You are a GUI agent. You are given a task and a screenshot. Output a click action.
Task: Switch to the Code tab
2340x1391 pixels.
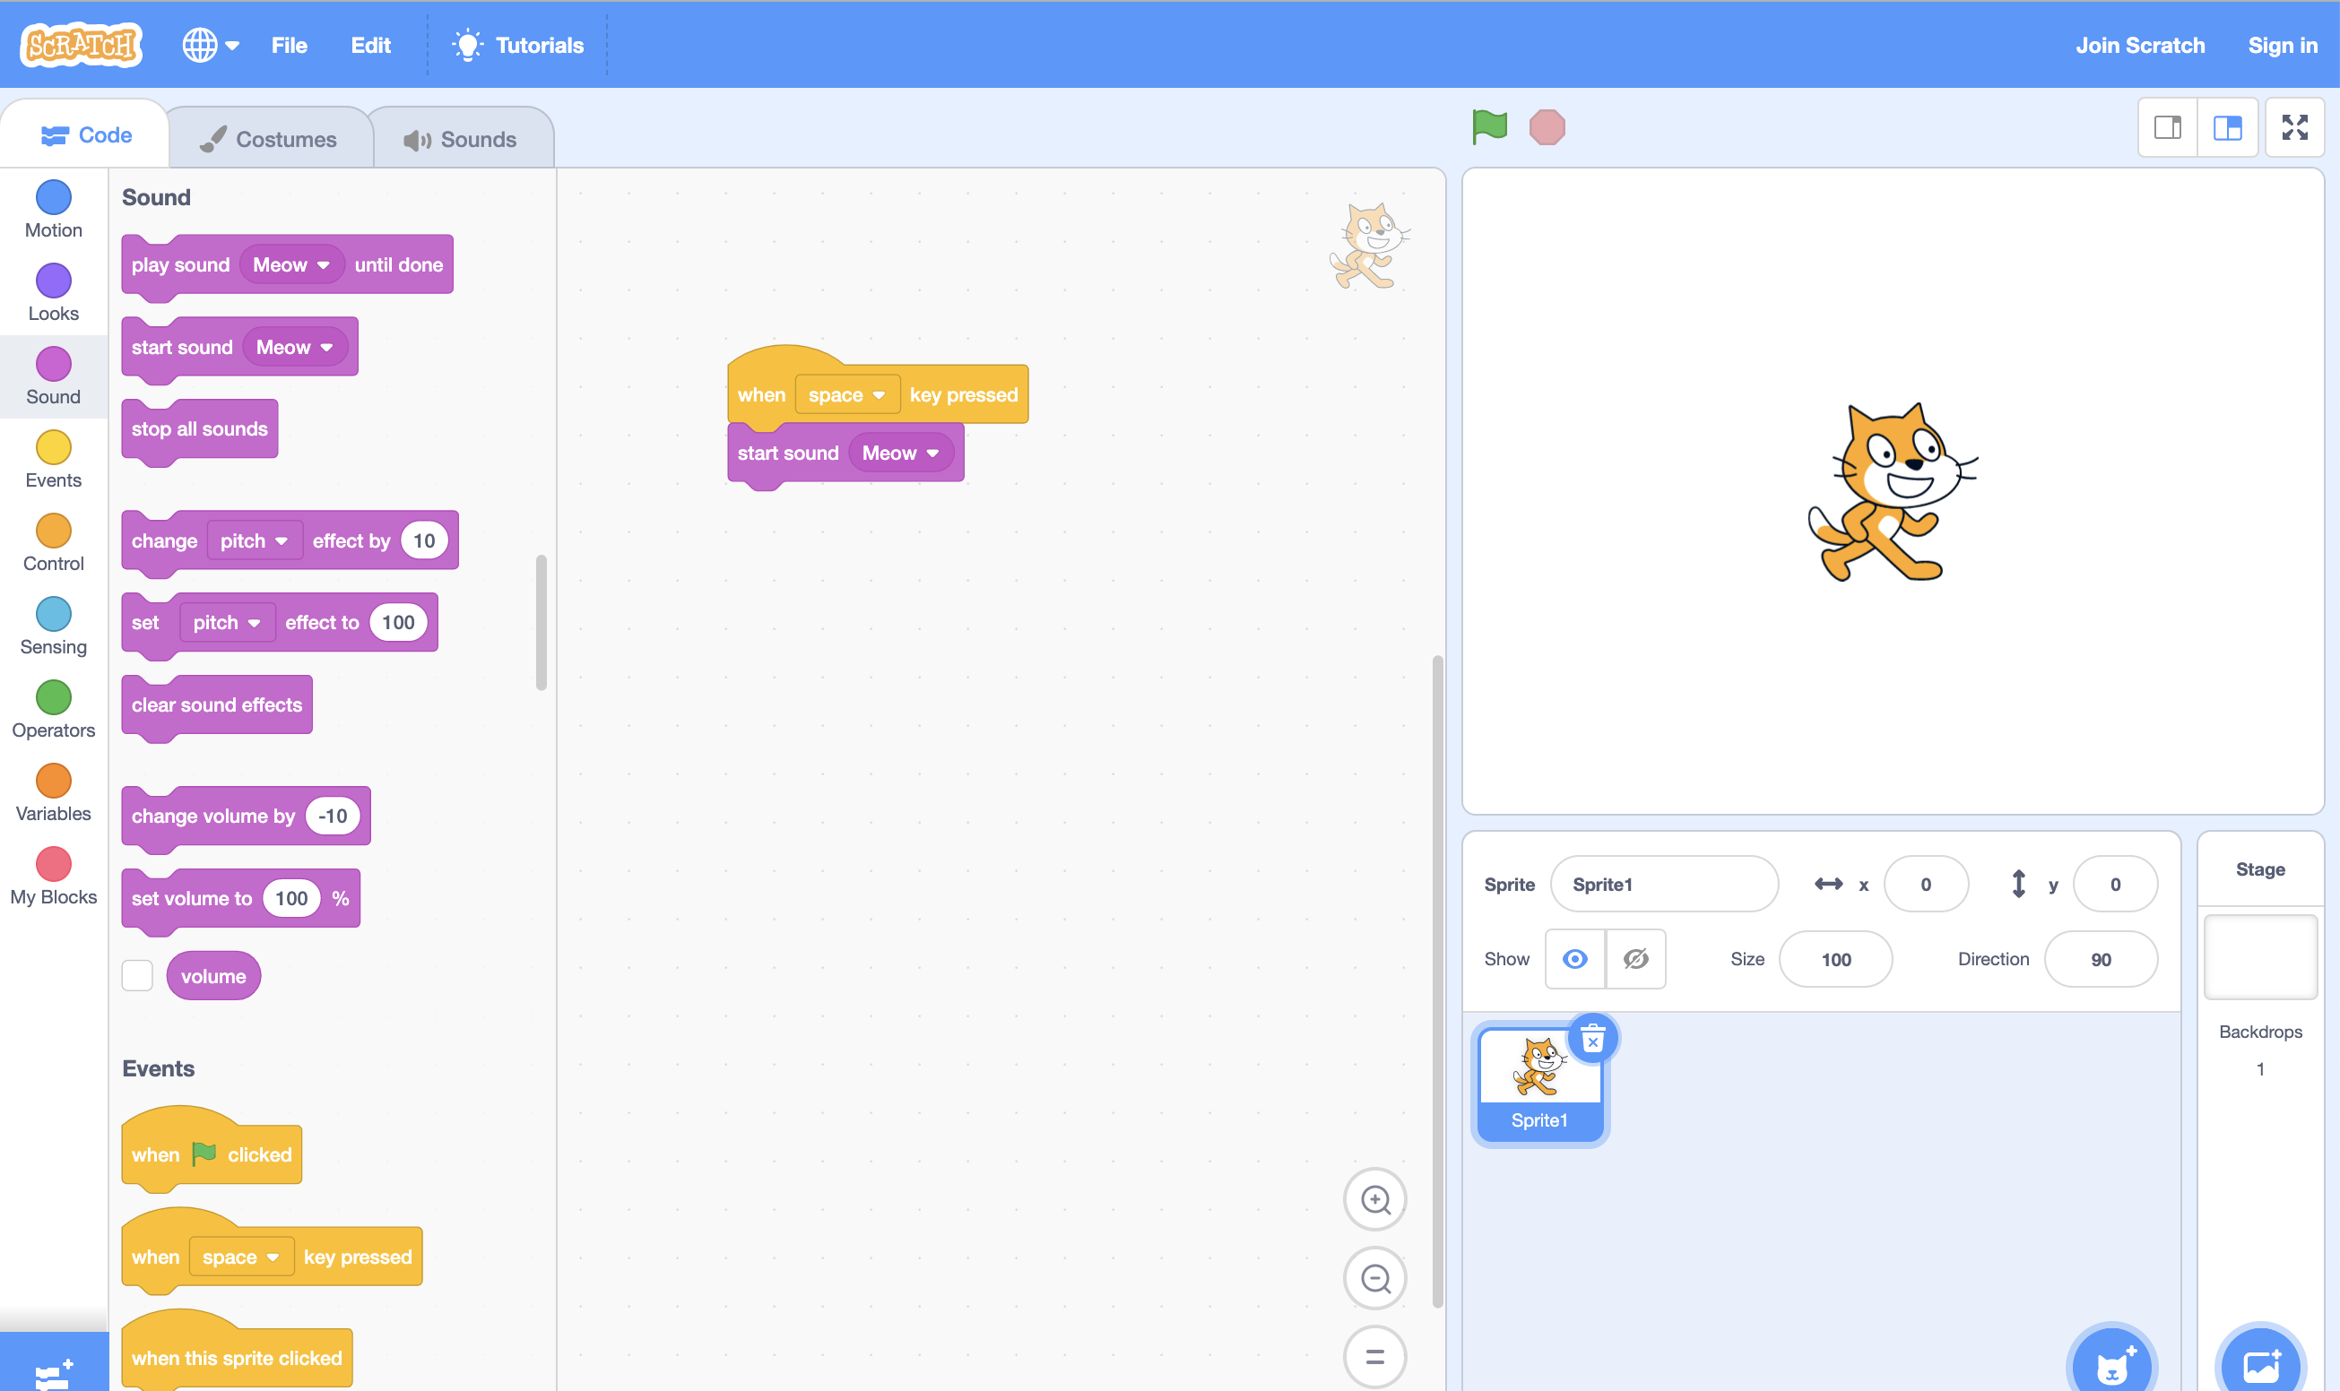tap(85, 135)
